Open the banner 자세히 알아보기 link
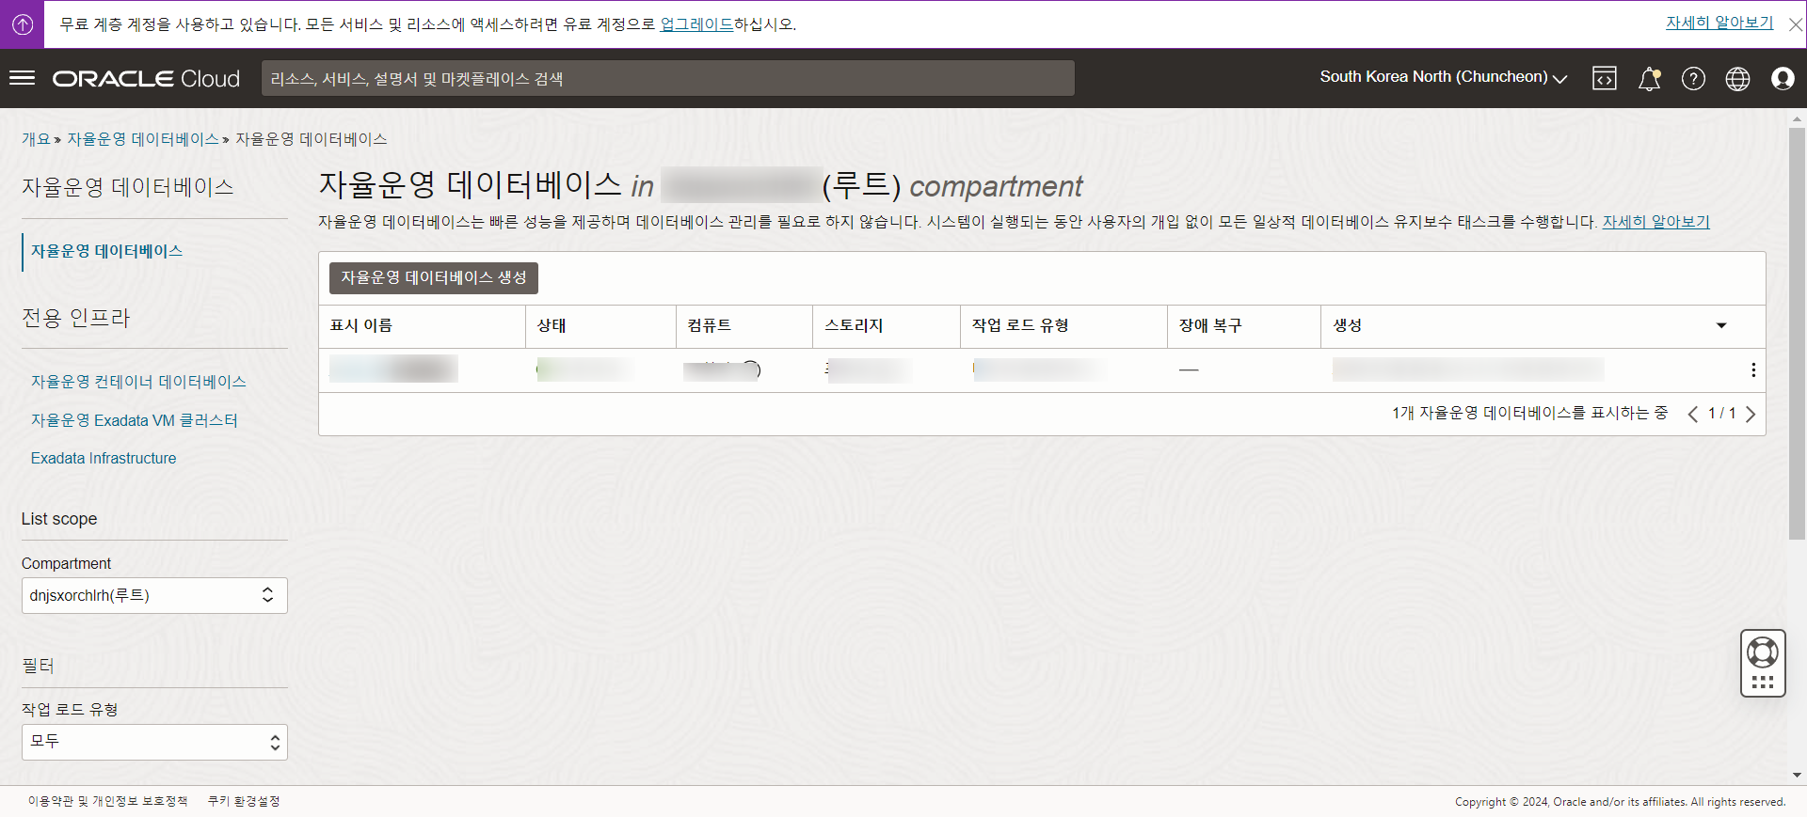 click(1719, 23)
